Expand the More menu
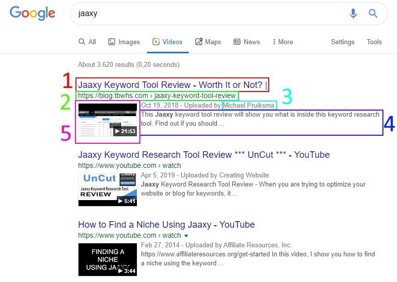Image resolution: width=397 pixels, height=282 pixels. [x=283, y=42]
